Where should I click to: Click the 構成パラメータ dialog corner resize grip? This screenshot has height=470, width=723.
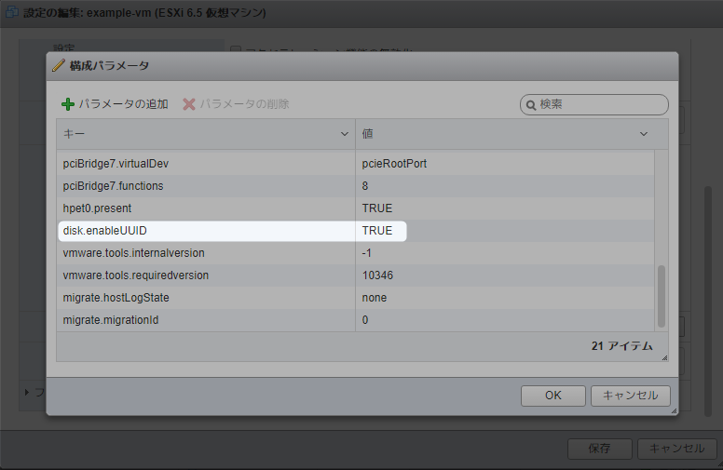pyautogui.click(x=675, y=411)
